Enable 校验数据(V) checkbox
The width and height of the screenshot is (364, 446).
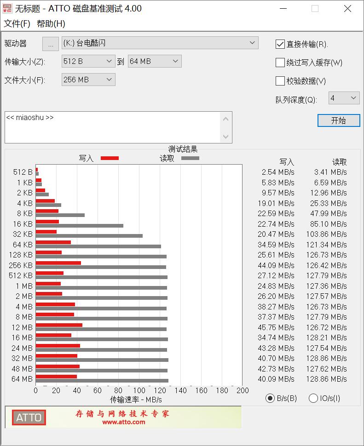coord(280,81)
